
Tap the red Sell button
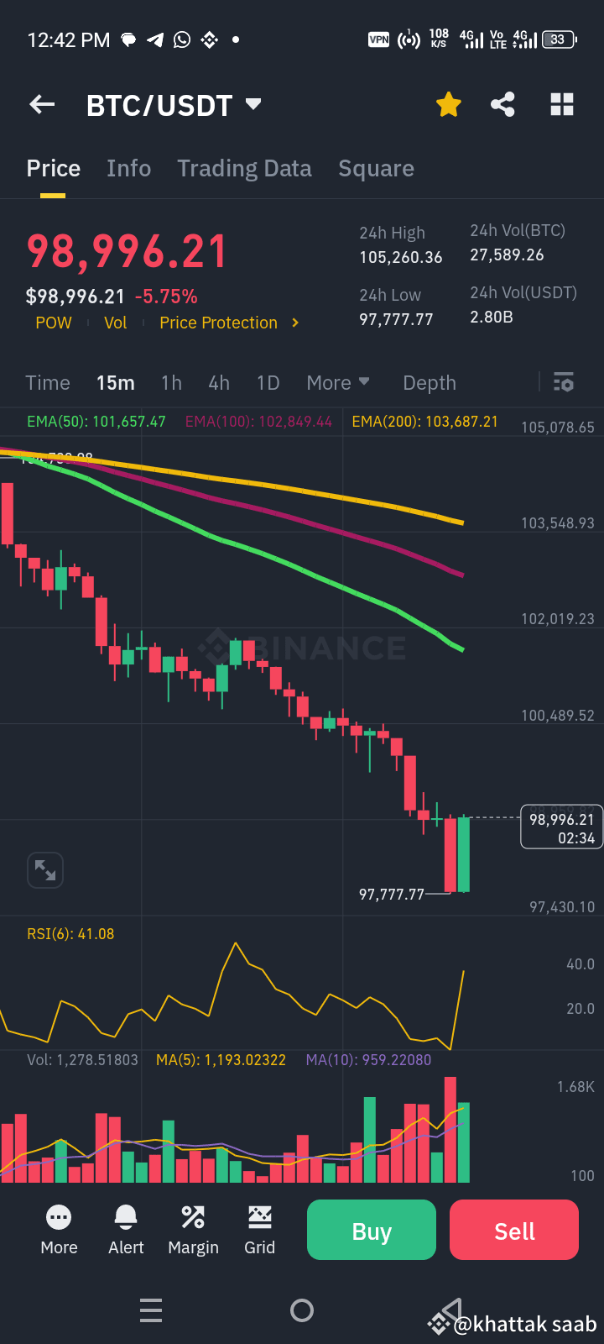point(514,1230)
